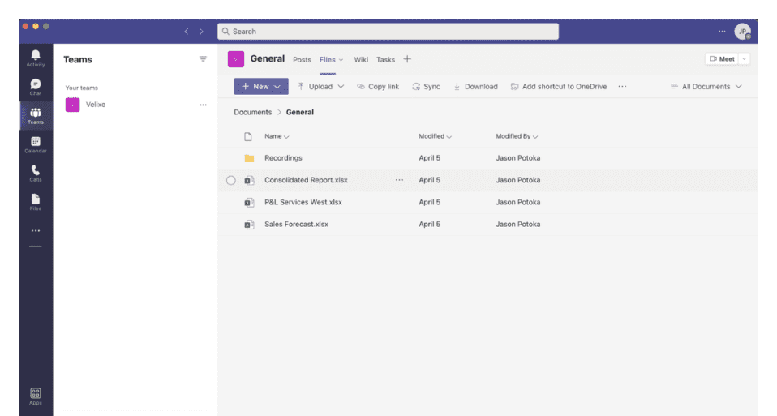777x416 pixels.
Task: Open the Files icon in sidebar
Action: pos(36,202)
